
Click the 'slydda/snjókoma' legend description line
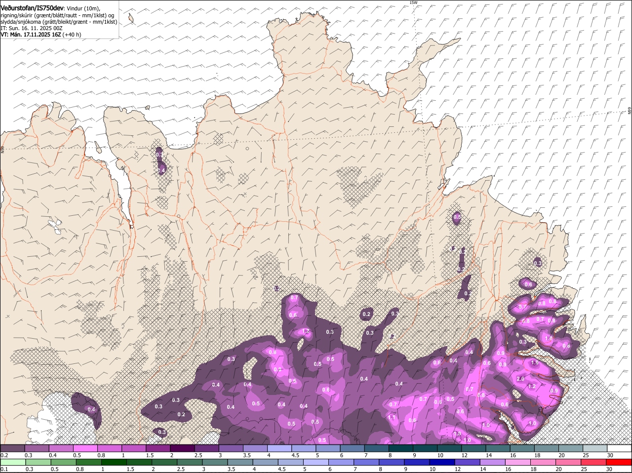[59, 22]
